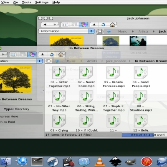The height and width of the screenshot is (167, 167).
Task: Open breadcrumb dropdown in In Between Dreams window
Action: tap(57, 61)
